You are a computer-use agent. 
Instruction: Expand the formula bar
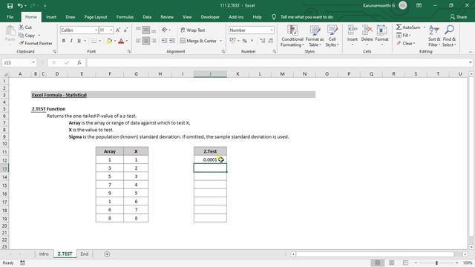[470, 62]
